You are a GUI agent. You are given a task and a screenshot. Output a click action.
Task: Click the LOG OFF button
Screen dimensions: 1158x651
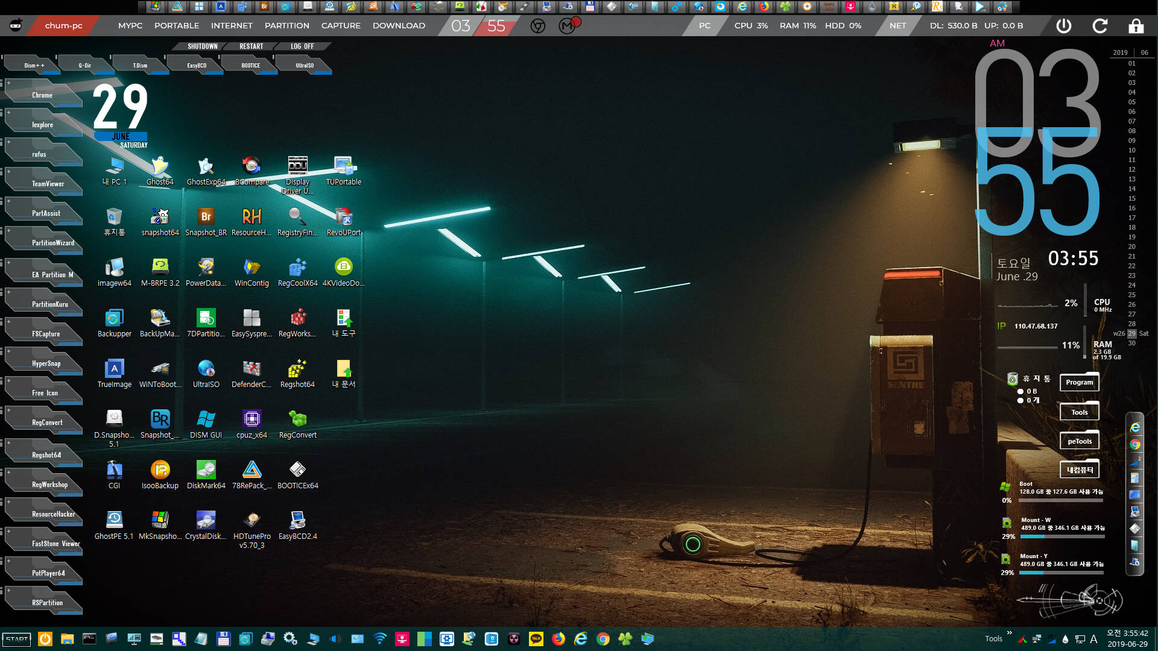pyautogui.click(x=302, y=46)
